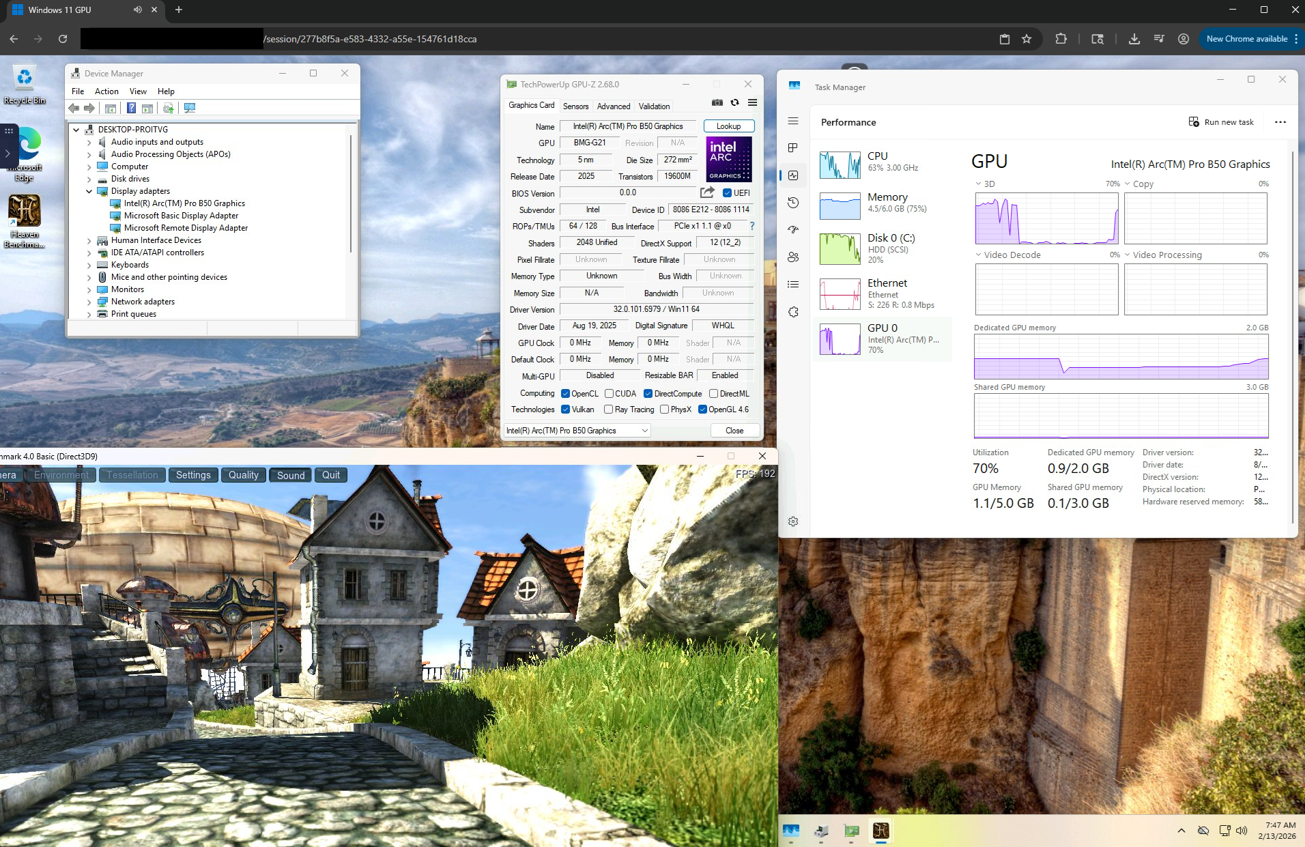The image size is (1305, 847).
Task: Toggle the Ray Tracing checkbox in GPU-Z
Action: coord(608,410)
